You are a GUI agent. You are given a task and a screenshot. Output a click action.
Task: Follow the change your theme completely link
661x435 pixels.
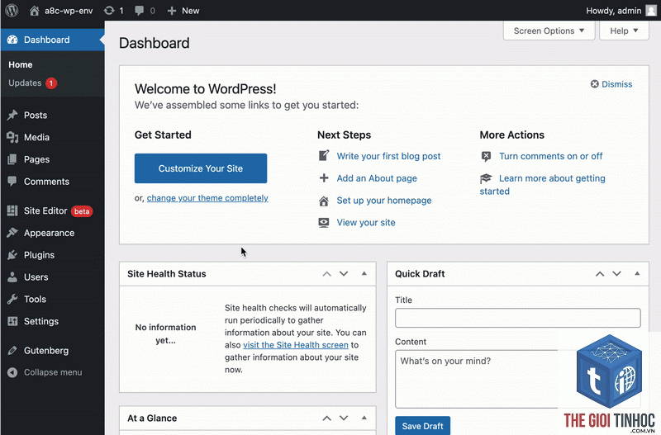[x=207, y=198]
